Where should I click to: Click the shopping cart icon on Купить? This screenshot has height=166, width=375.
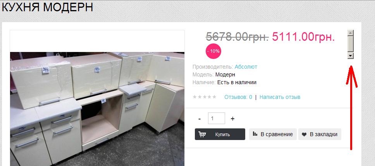tap(202, 134)
